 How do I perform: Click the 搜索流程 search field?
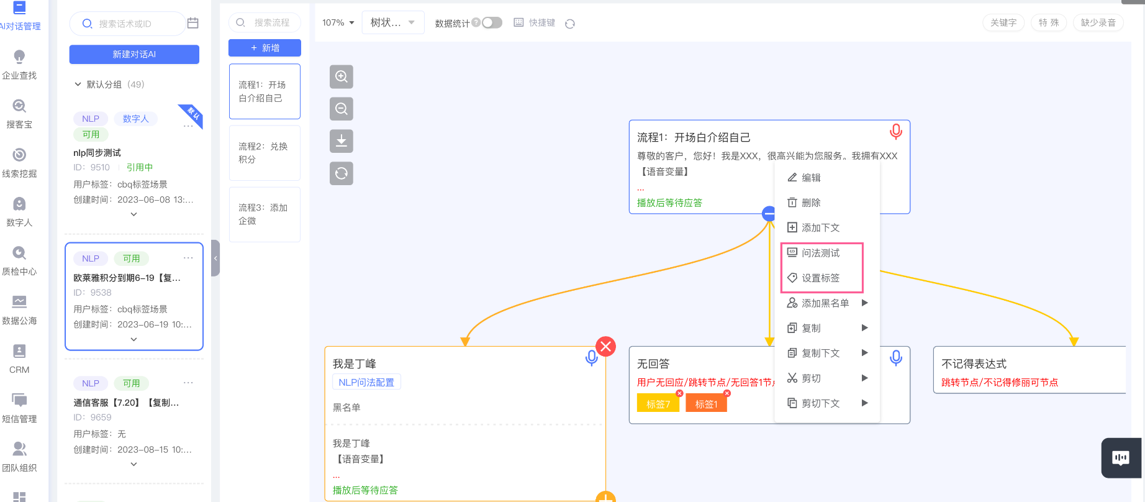click(x=272, y=23)
